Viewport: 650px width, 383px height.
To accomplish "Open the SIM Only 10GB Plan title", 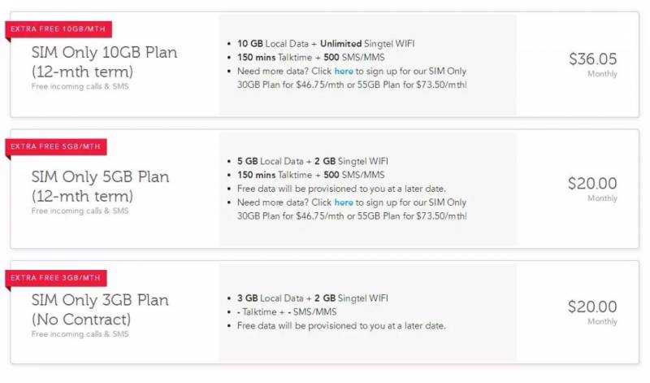I will click(104, 53).
